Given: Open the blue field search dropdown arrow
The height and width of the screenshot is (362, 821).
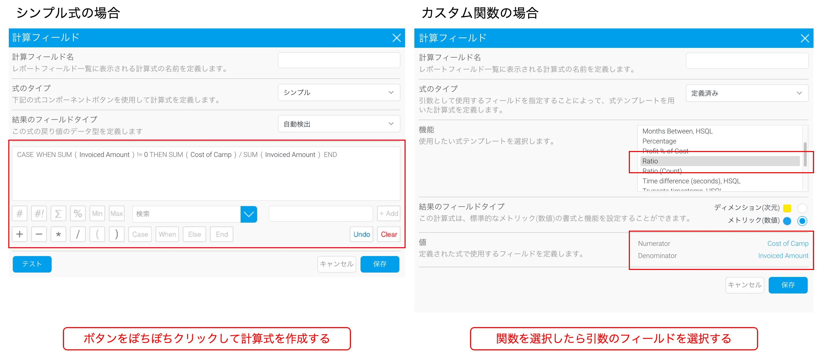Looking at the screenshot, I should [249, 214].
